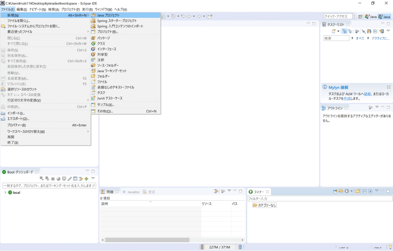Click the pencil edit icon in Boot Dashboard toolbar

[69, 178]
